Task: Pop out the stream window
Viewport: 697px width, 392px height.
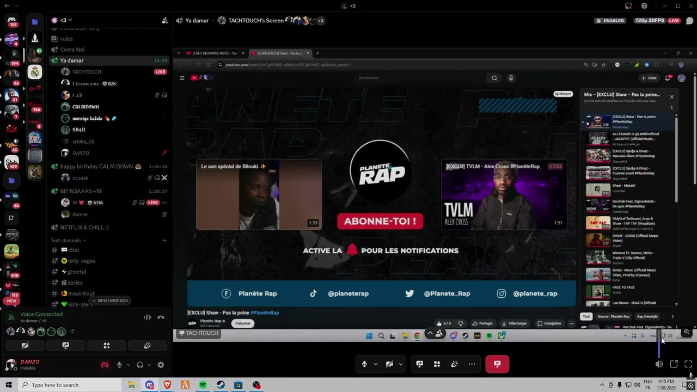Action: [674, 364]
